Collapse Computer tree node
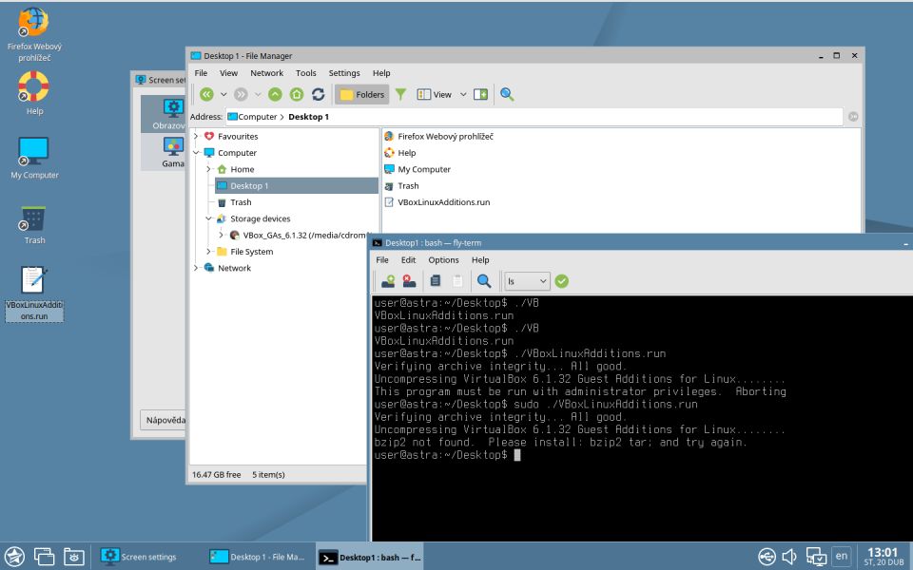 click(x=196, y=152)
